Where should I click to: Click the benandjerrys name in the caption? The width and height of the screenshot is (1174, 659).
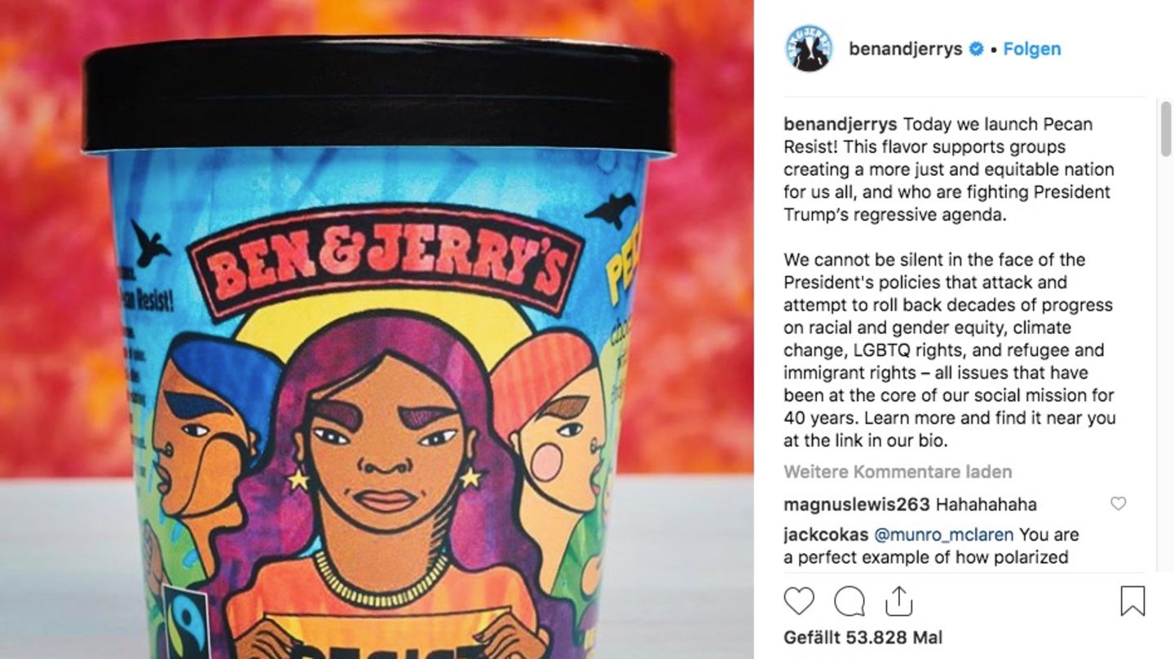point(840,125)
